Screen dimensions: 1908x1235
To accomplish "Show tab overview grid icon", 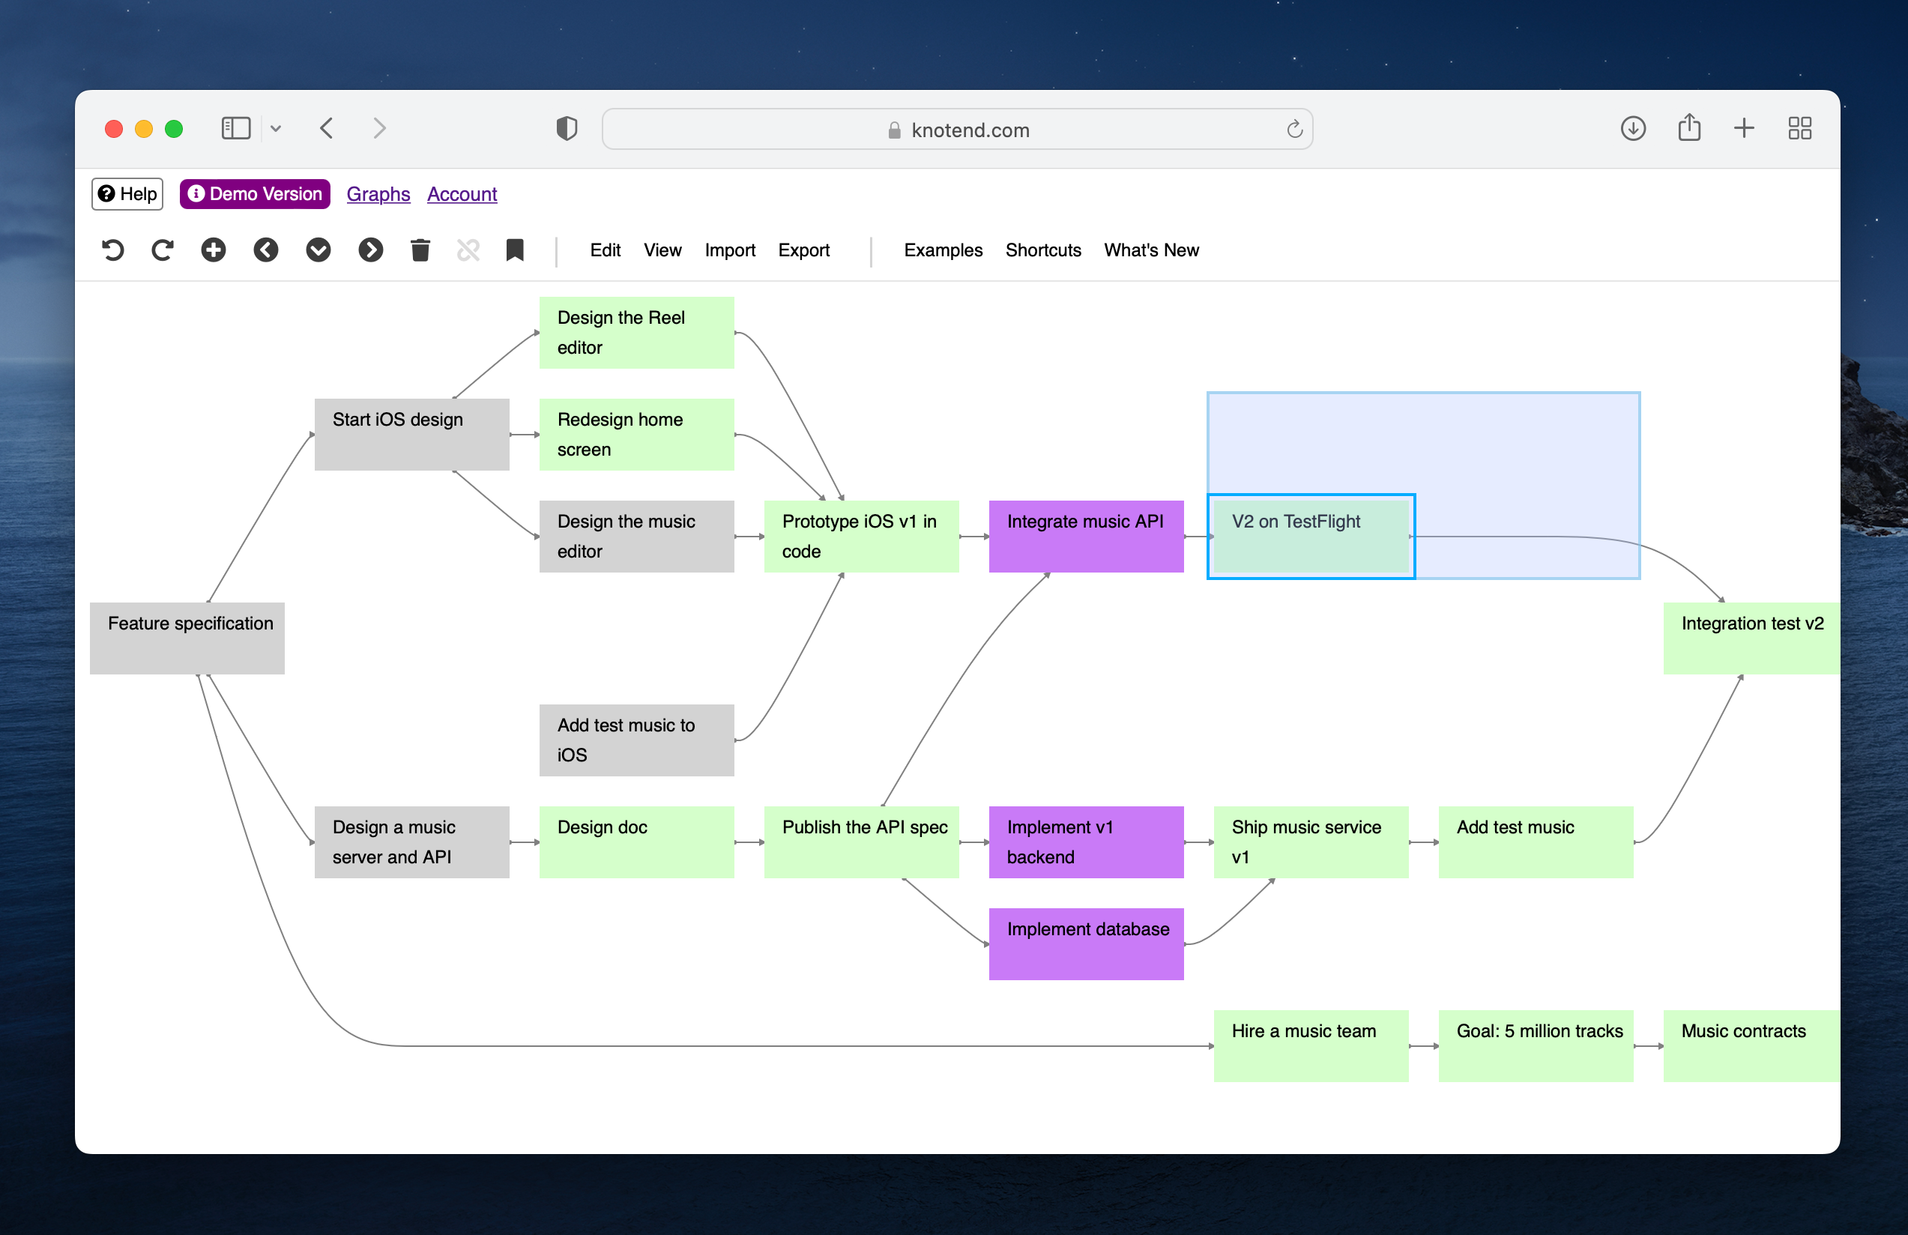I will pos(1800,128).
